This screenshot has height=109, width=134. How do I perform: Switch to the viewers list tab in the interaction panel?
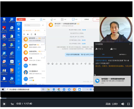click(122, 54)
